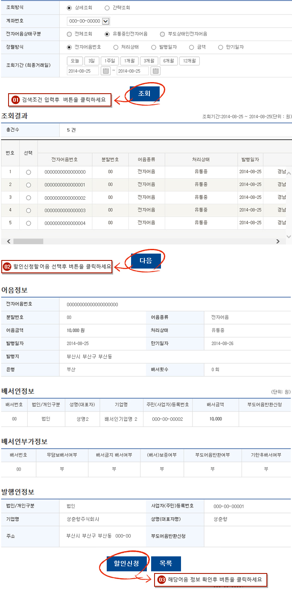Image resolution: width=292 pixels, height=591 pixels.
Task: Set period to 3개월
Action: pos(149,61)
